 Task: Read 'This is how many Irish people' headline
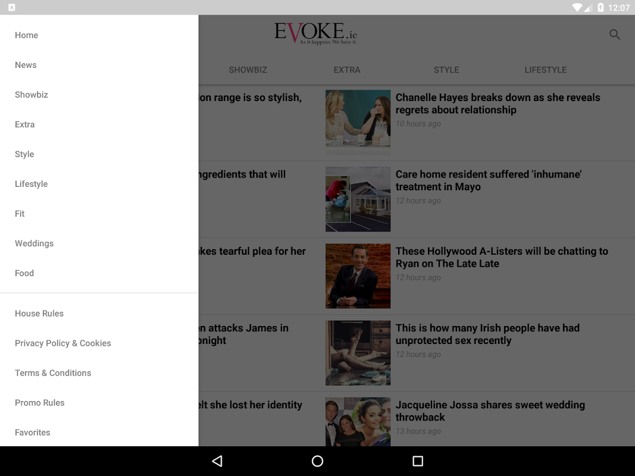click(x=487, y=334)
